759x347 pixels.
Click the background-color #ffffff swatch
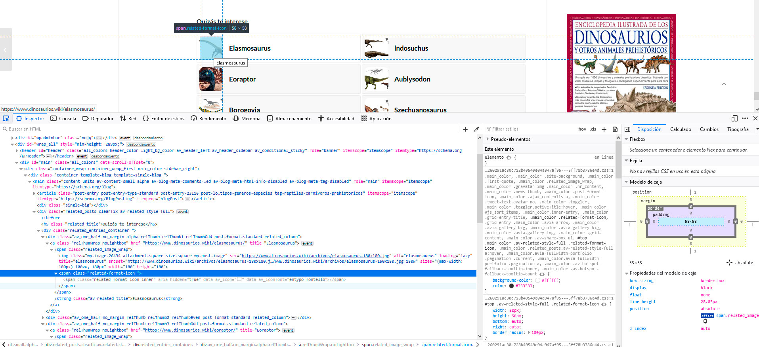click(x=537, y=281)
